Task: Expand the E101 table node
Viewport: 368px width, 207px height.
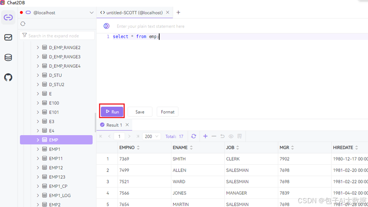Action: coord(38,112)
